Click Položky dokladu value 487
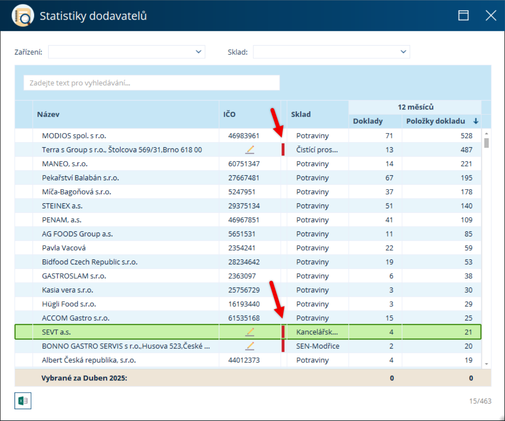 point(466,150)
